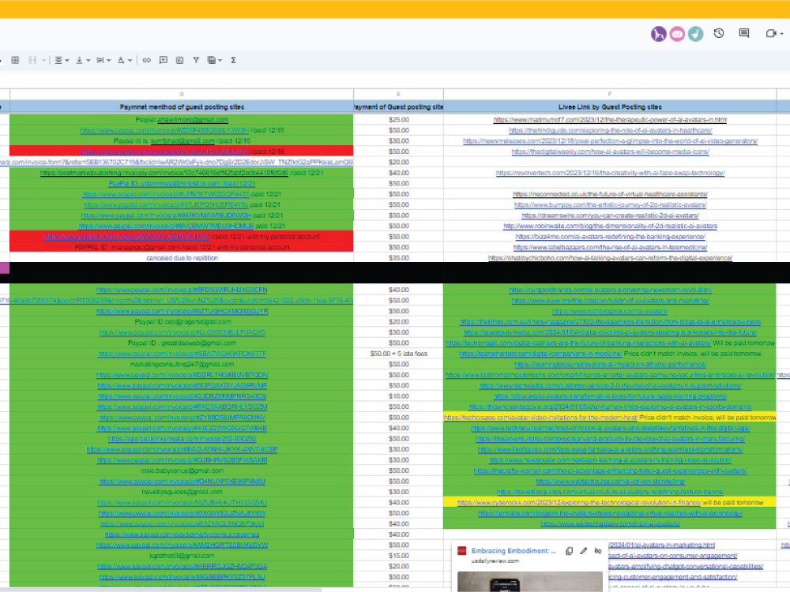Click the 'Paymnet menthod of guest posting sites' header

tap(182, 107)
